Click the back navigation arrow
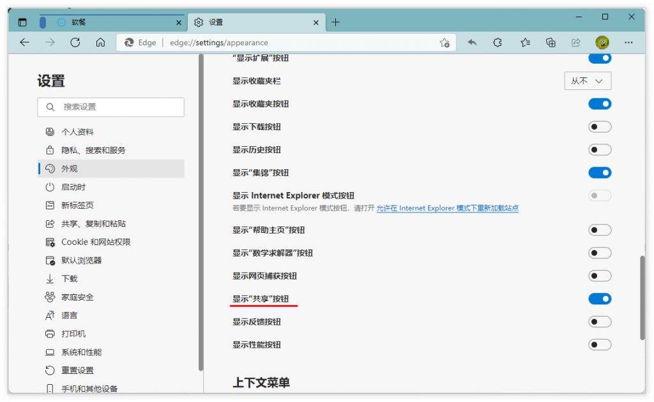Screen dimensions: 654x402 (25, 42)
